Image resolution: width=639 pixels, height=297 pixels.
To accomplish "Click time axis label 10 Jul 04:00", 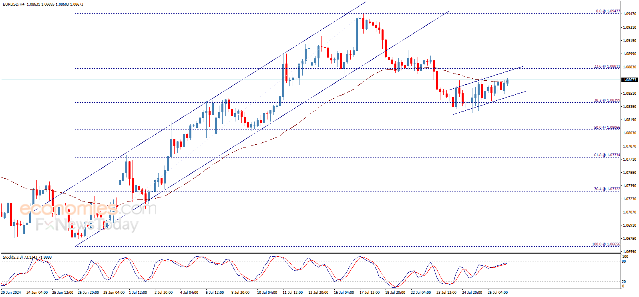I will 267,293.
